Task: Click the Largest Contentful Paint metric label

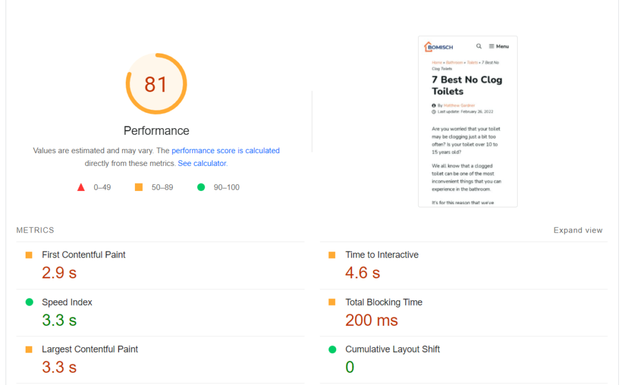Action: (90, 350)
